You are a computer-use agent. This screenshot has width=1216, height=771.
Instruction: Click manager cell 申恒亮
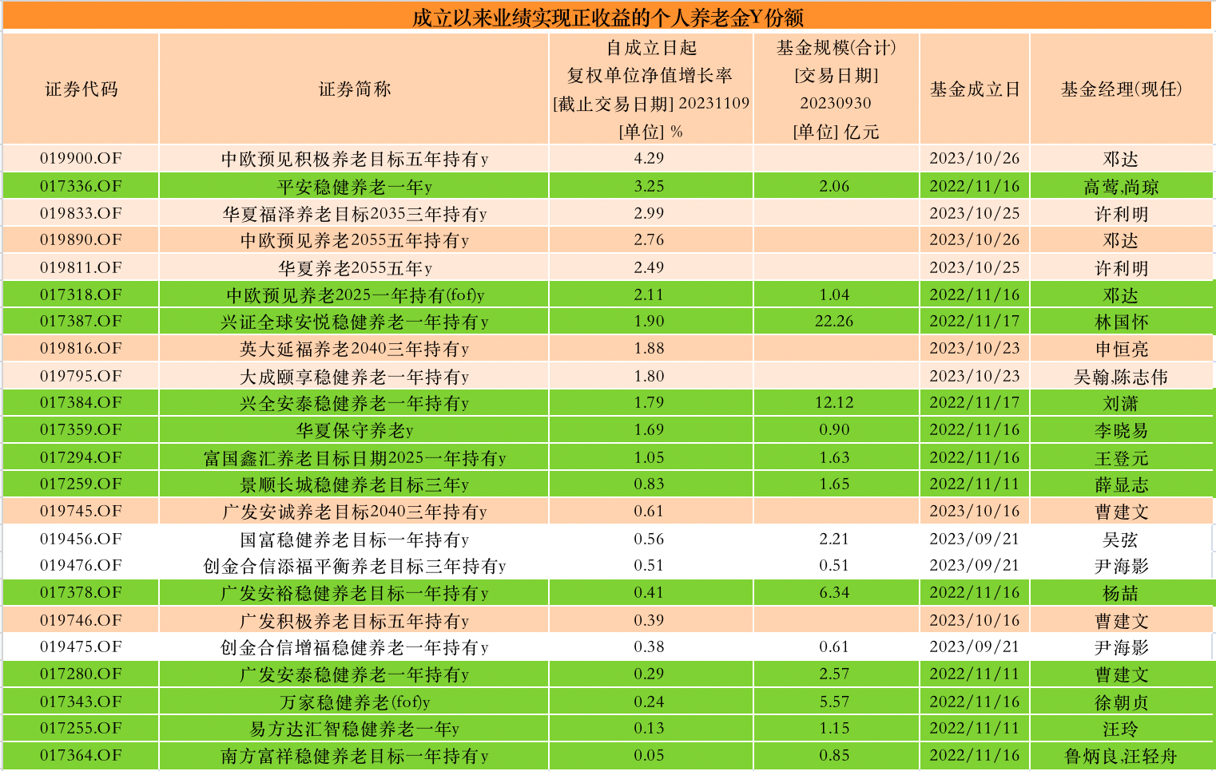(x=1121, y=349)
